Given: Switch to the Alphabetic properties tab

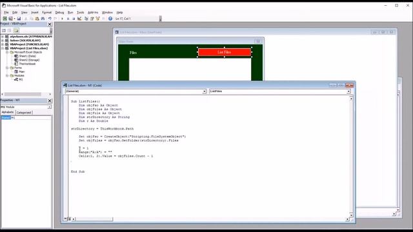Looking at the screenshot, I should point(8,112).
